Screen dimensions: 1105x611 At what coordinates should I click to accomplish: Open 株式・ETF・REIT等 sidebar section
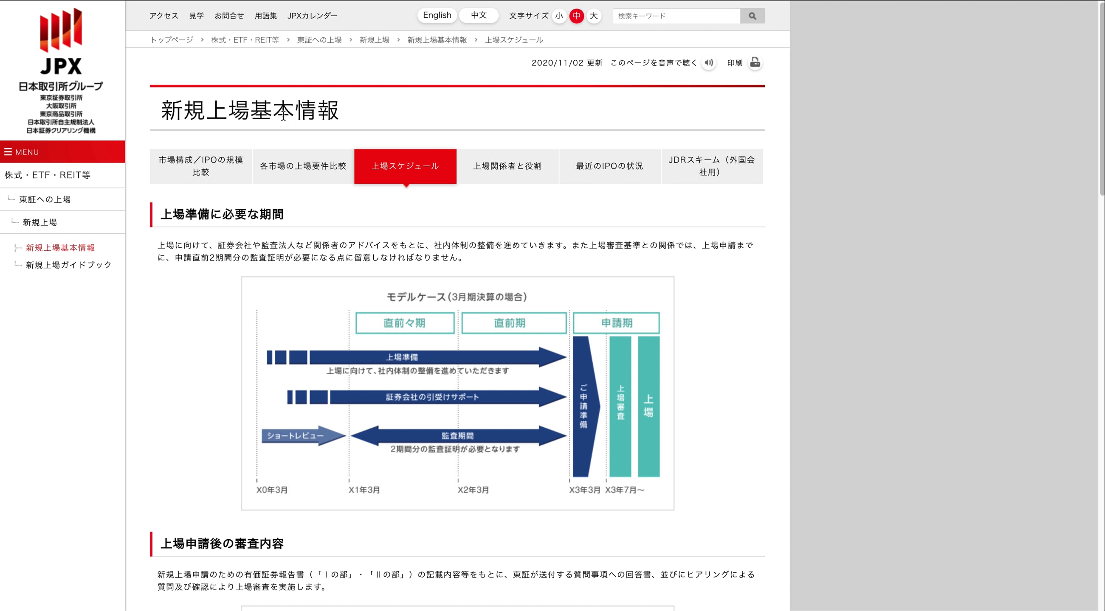(x=47, y=175)
